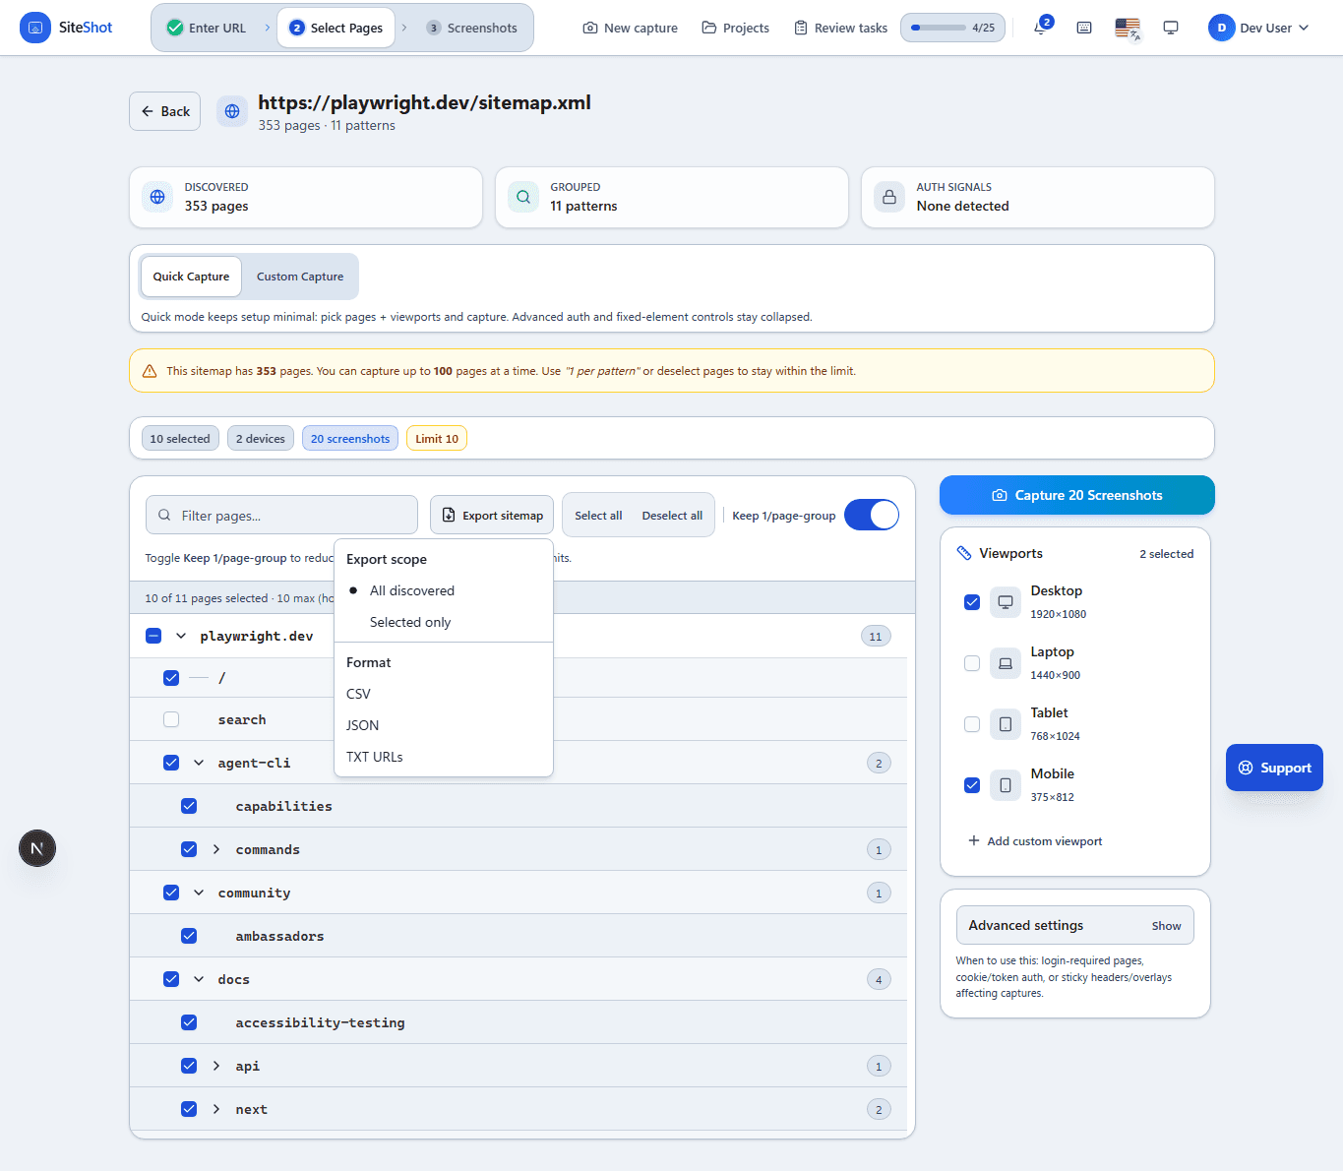Uncheck the Desktop viewport checkbox

(972, 602)
